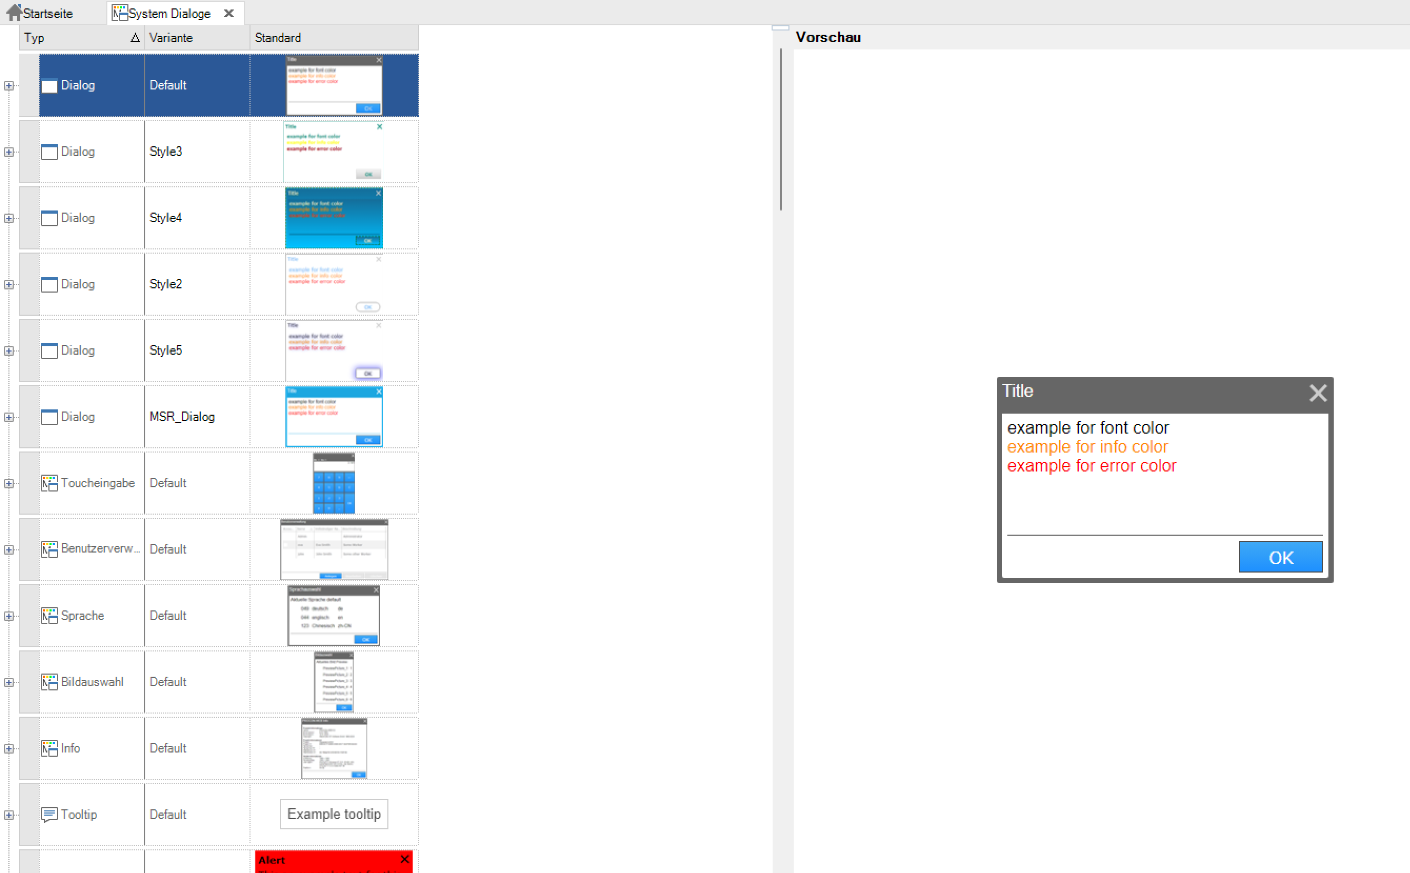Expand the Sprache row

(8, 616)
